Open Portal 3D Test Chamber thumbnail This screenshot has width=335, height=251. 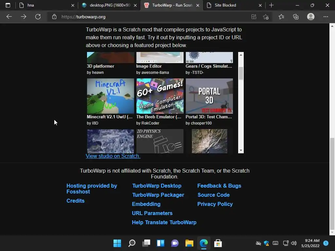(209, 96)
